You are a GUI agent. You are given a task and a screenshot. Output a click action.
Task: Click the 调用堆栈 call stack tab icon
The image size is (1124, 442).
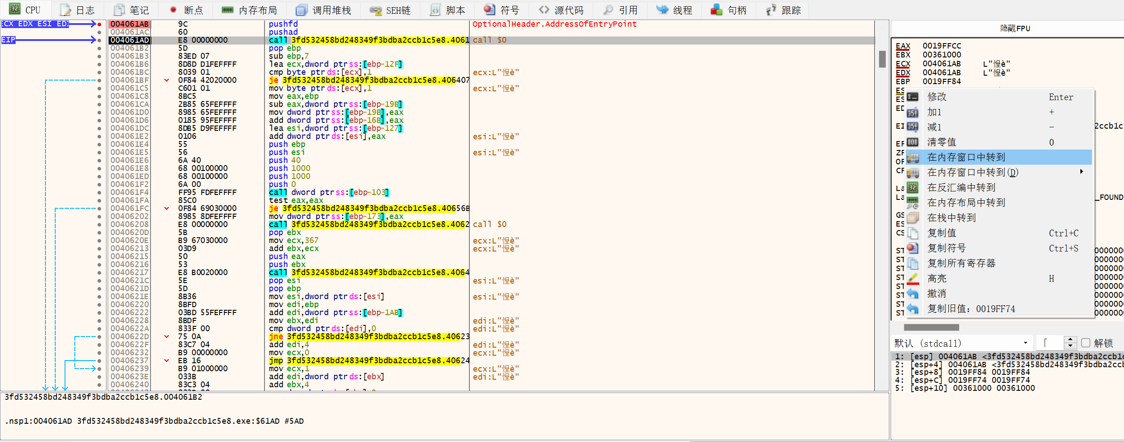click(301, 10)
